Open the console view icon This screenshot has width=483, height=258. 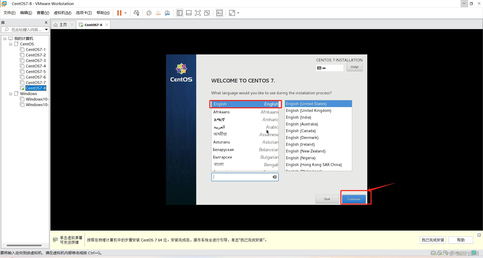220,13
